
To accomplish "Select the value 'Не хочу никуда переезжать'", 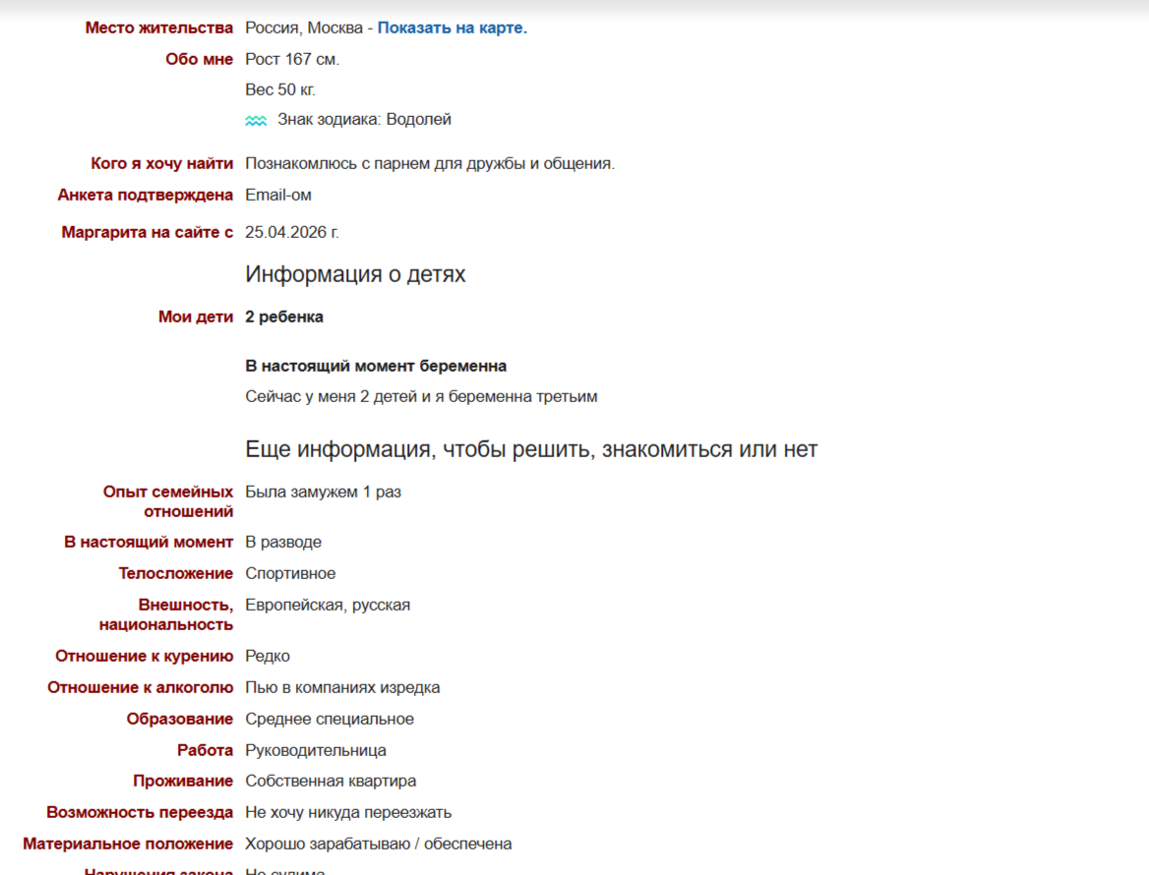I will click(349, 813).
